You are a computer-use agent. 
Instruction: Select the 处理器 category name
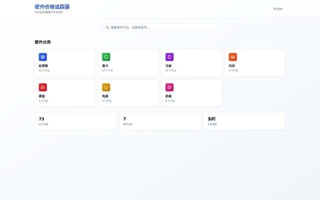coord(43,66)
